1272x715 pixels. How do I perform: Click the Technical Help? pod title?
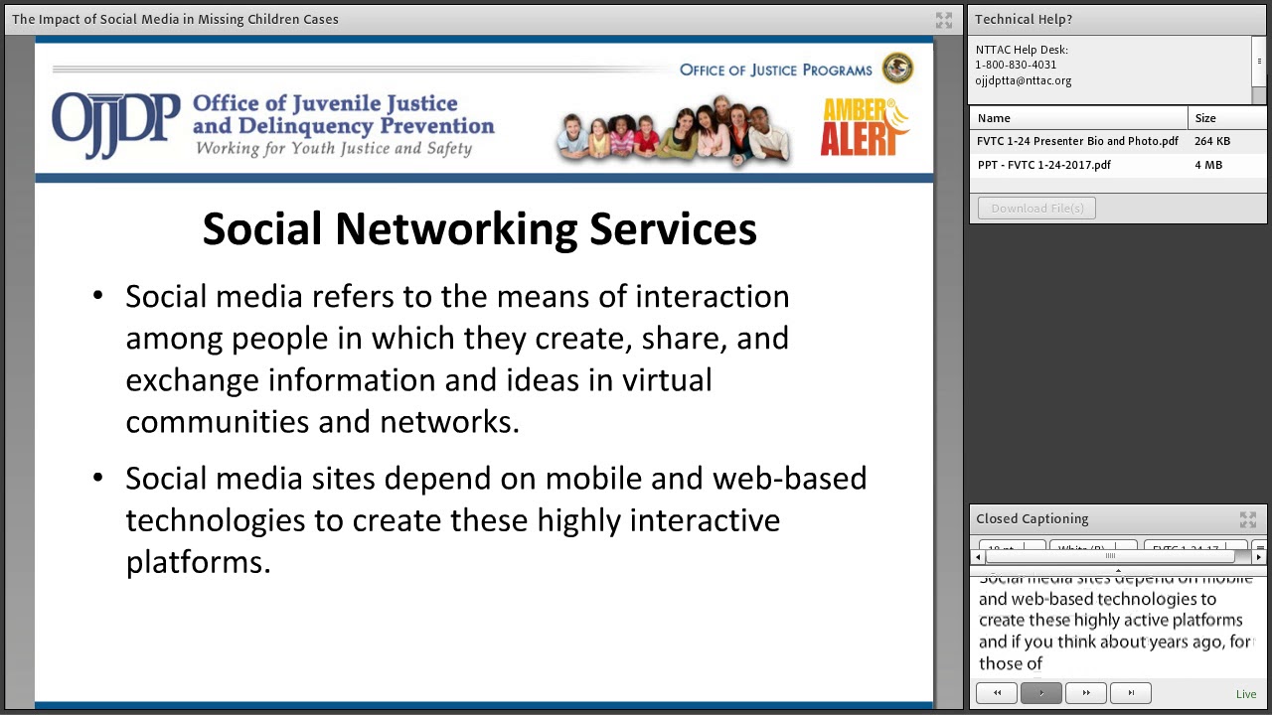pos(1024,19)
